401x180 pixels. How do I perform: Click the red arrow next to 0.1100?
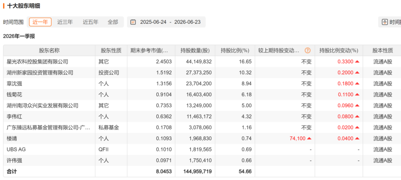[357, 94]
